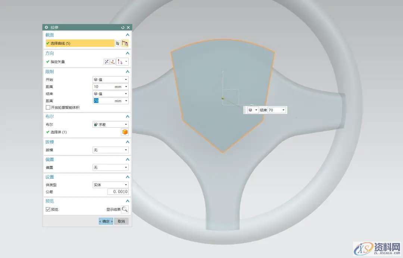This screenshot has height=258, width=403.
Task: Open the on-screen 结束 70 value dropdown
Action: (x=283, y=110)
